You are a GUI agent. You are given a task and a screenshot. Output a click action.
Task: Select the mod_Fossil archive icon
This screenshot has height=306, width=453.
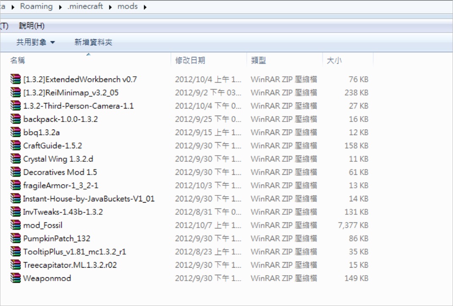[16, 225]
